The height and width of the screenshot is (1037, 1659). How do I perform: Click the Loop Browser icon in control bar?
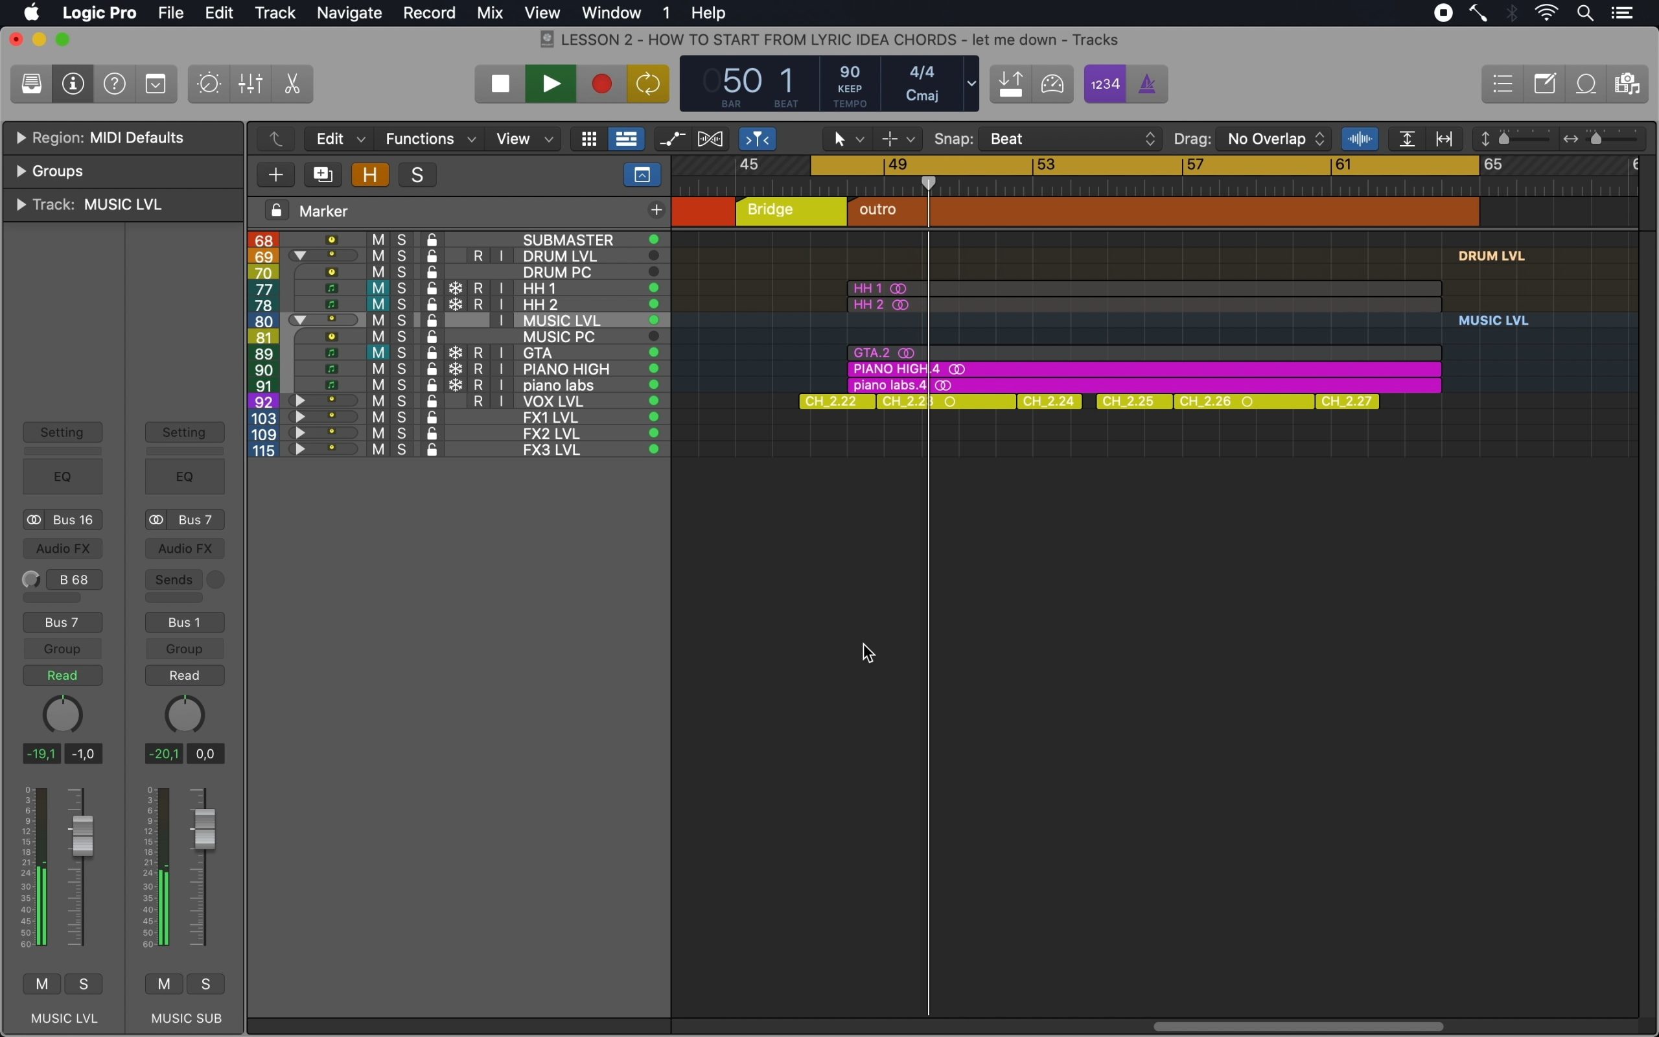coord(1587,84)
